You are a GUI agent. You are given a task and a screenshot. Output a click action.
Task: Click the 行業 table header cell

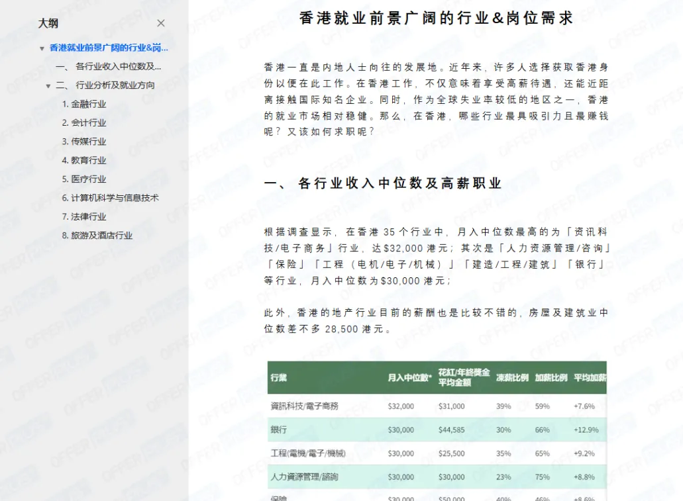279,376
